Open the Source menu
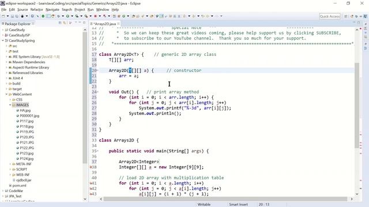This screenshot has height=207, width=369. (22, 10)
